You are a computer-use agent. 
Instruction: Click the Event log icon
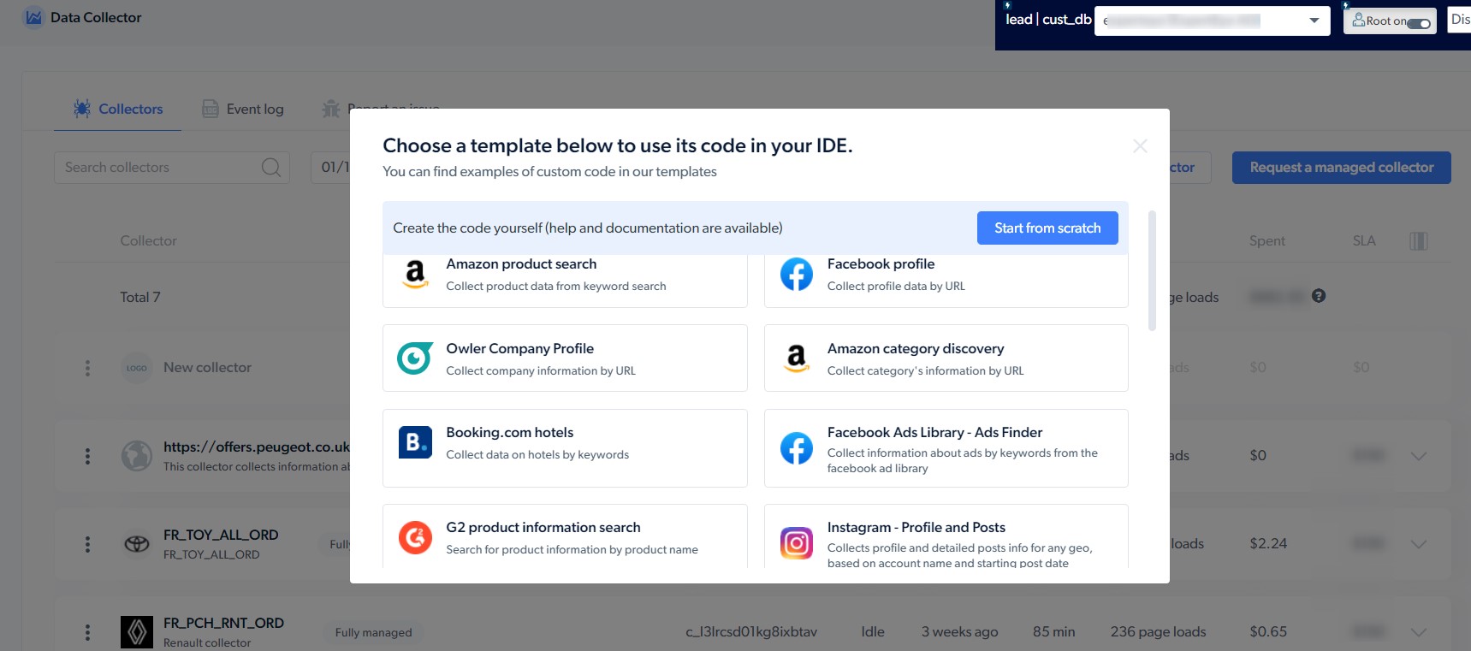(211, 109)
